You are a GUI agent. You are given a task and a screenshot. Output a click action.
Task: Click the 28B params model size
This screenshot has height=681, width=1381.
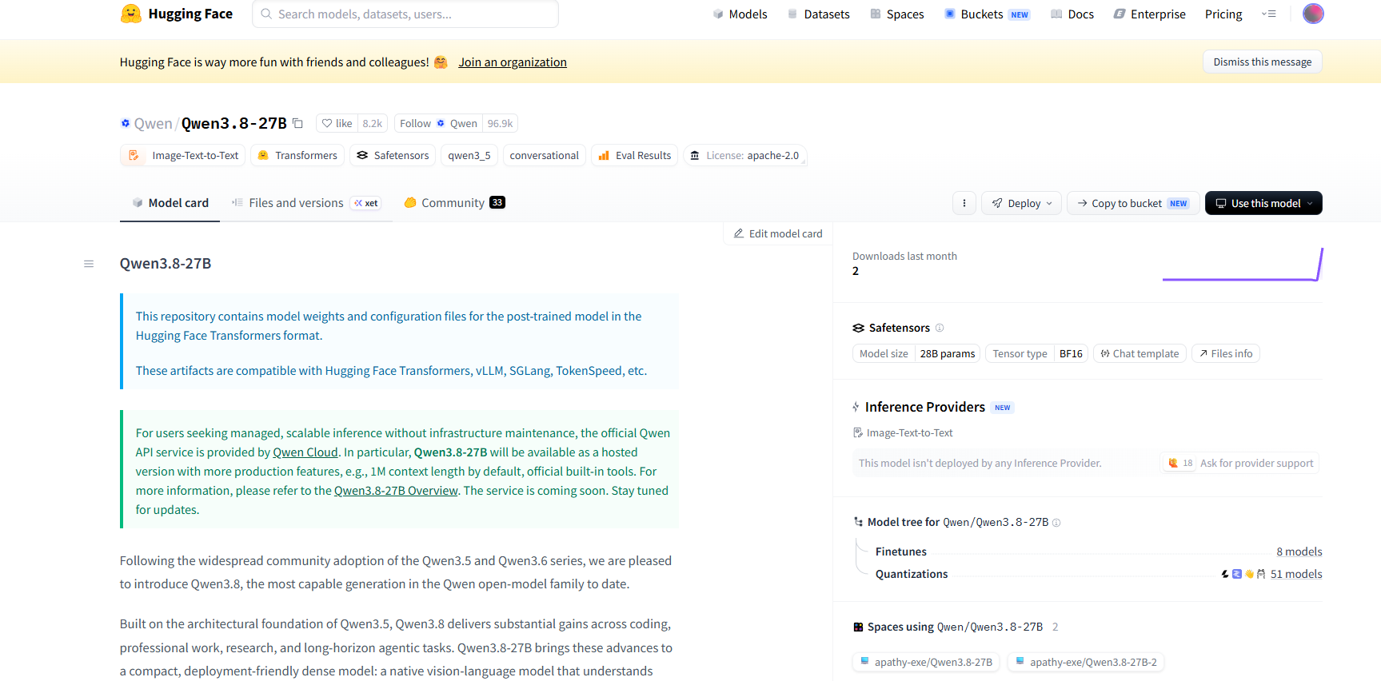[948, 353]
